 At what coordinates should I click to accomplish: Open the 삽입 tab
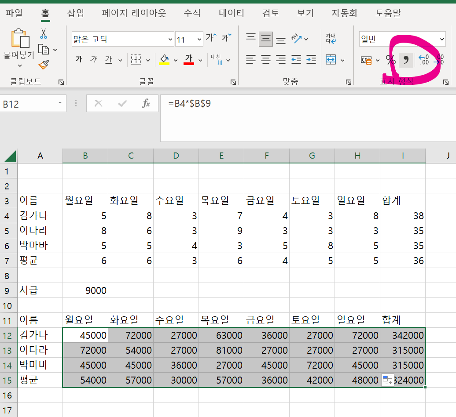tap(76, 13)
